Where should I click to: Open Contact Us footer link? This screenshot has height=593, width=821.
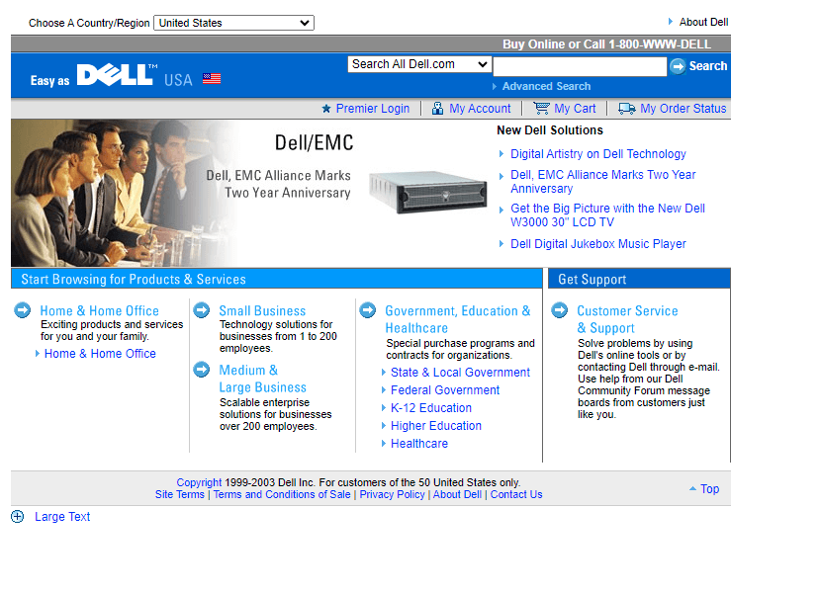point(516,494)
